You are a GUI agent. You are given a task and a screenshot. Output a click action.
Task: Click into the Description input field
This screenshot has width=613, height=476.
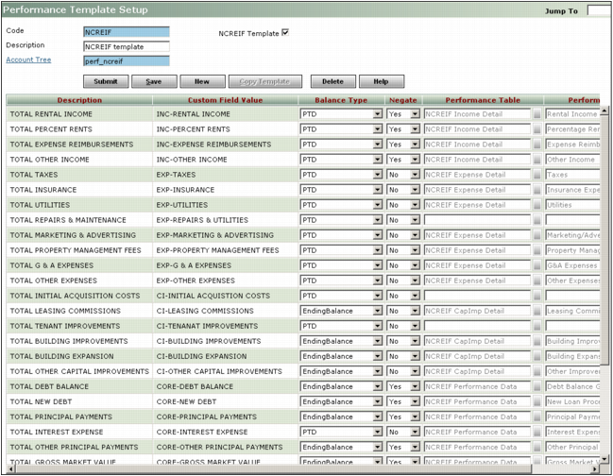pyautogui.click(x=127, y=45)
